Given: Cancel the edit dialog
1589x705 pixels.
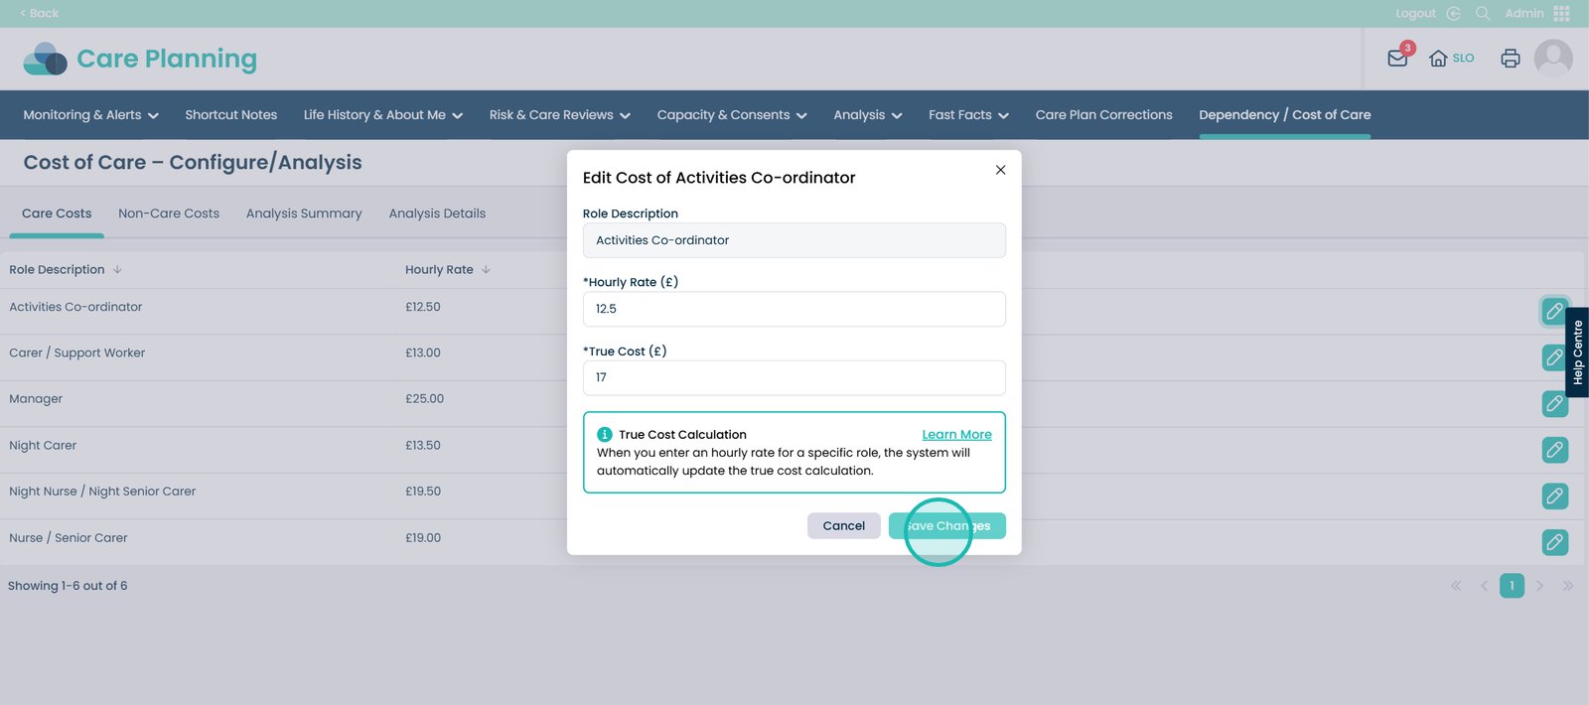Looking at the screenshot, I should tap(843, 526).
